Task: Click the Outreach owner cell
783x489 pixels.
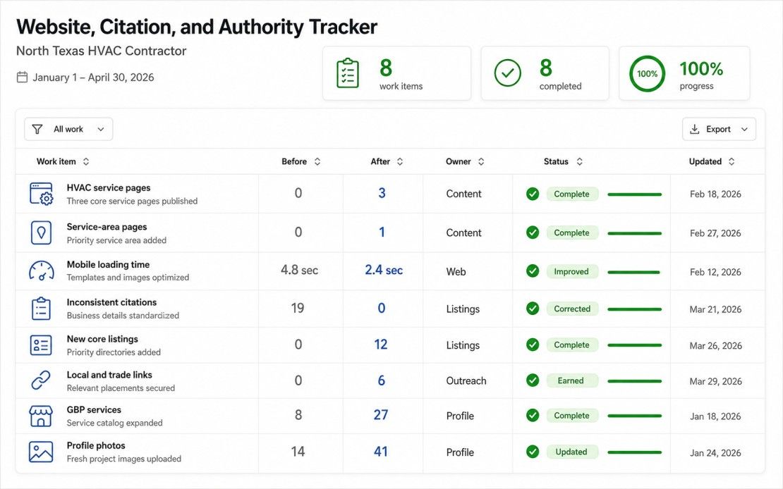Action: (x=466, y=380)
